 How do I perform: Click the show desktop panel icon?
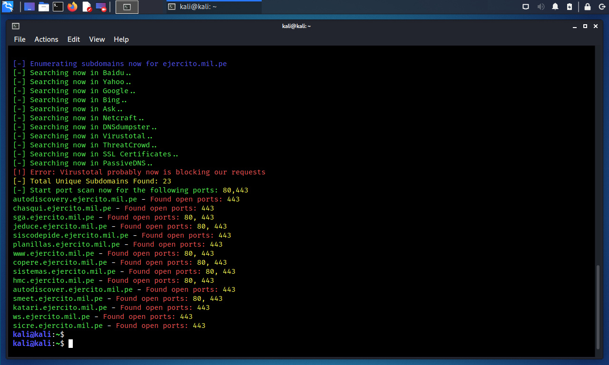point(29,7)
